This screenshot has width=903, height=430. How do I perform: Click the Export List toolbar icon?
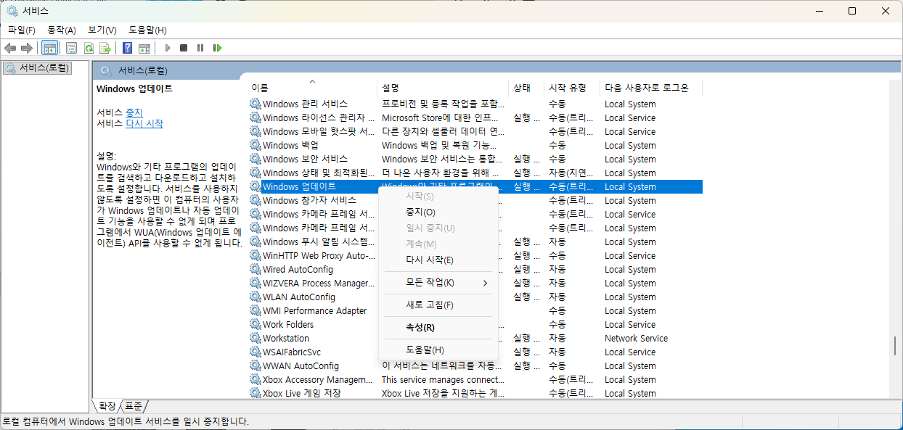tap(105, 48)
